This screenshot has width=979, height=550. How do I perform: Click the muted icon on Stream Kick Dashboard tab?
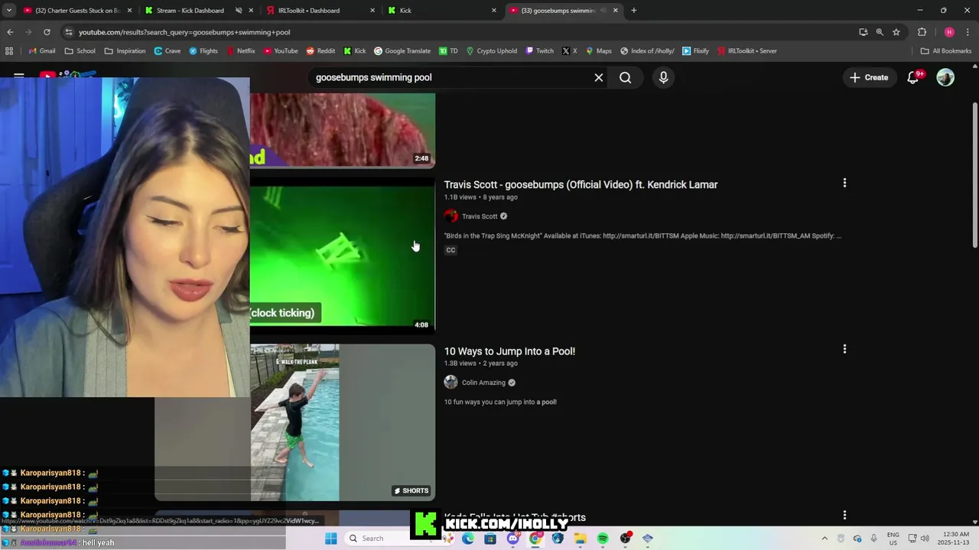click(239, 11)
